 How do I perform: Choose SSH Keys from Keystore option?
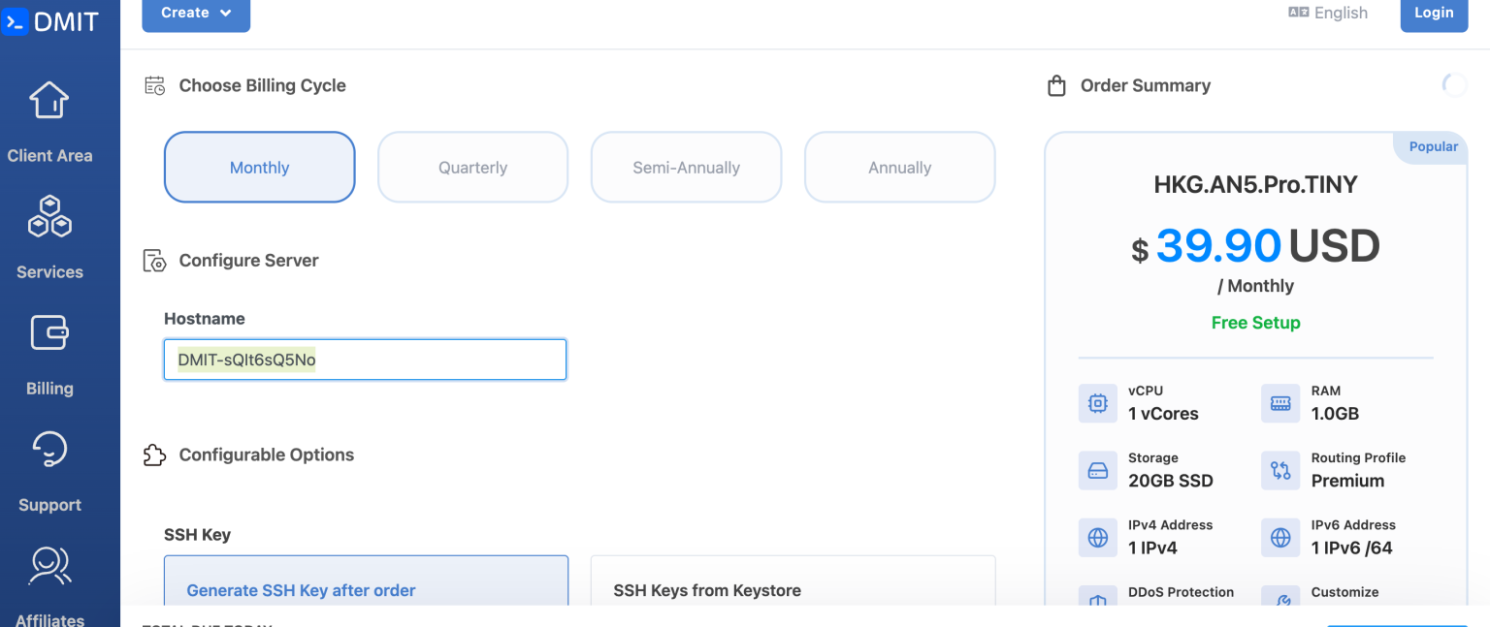(x=793, y=581)
